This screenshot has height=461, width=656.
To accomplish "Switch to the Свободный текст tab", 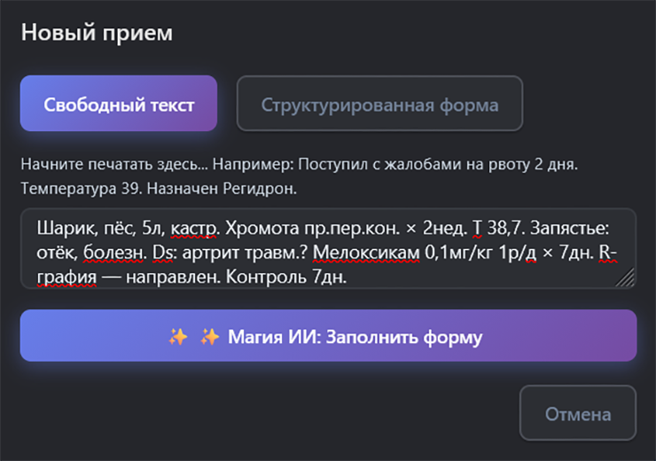I will tap(119, 104).
